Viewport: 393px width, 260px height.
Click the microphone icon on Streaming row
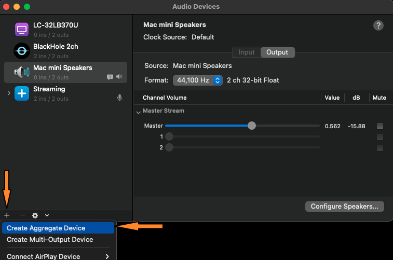click(x=119, y=98)
